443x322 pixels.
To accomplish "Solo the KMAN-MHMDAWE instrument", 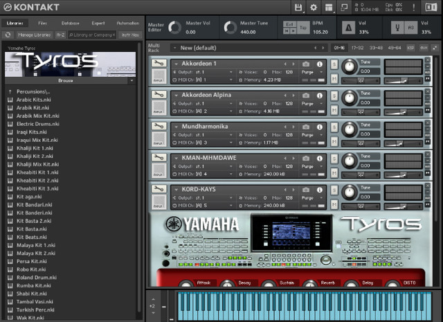I will coord(334,159).
